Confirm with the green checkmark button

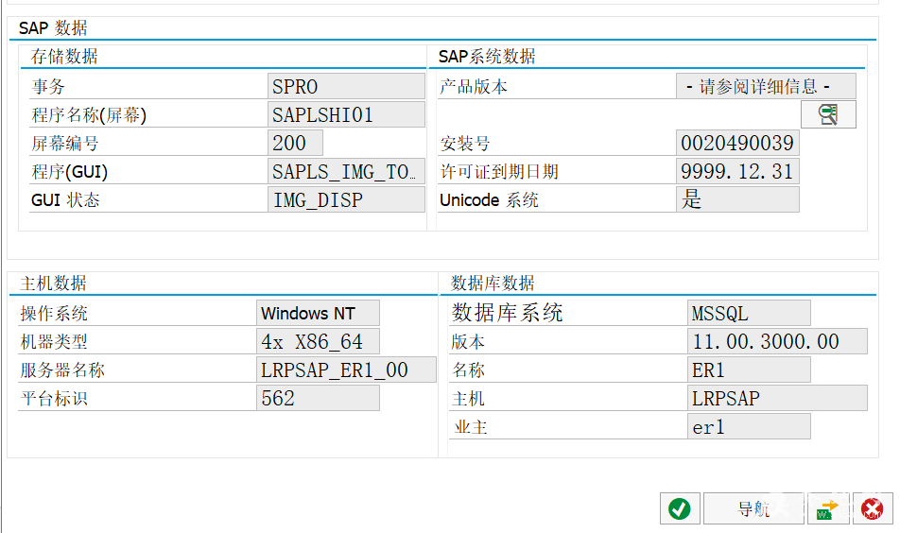pos(680,508)
